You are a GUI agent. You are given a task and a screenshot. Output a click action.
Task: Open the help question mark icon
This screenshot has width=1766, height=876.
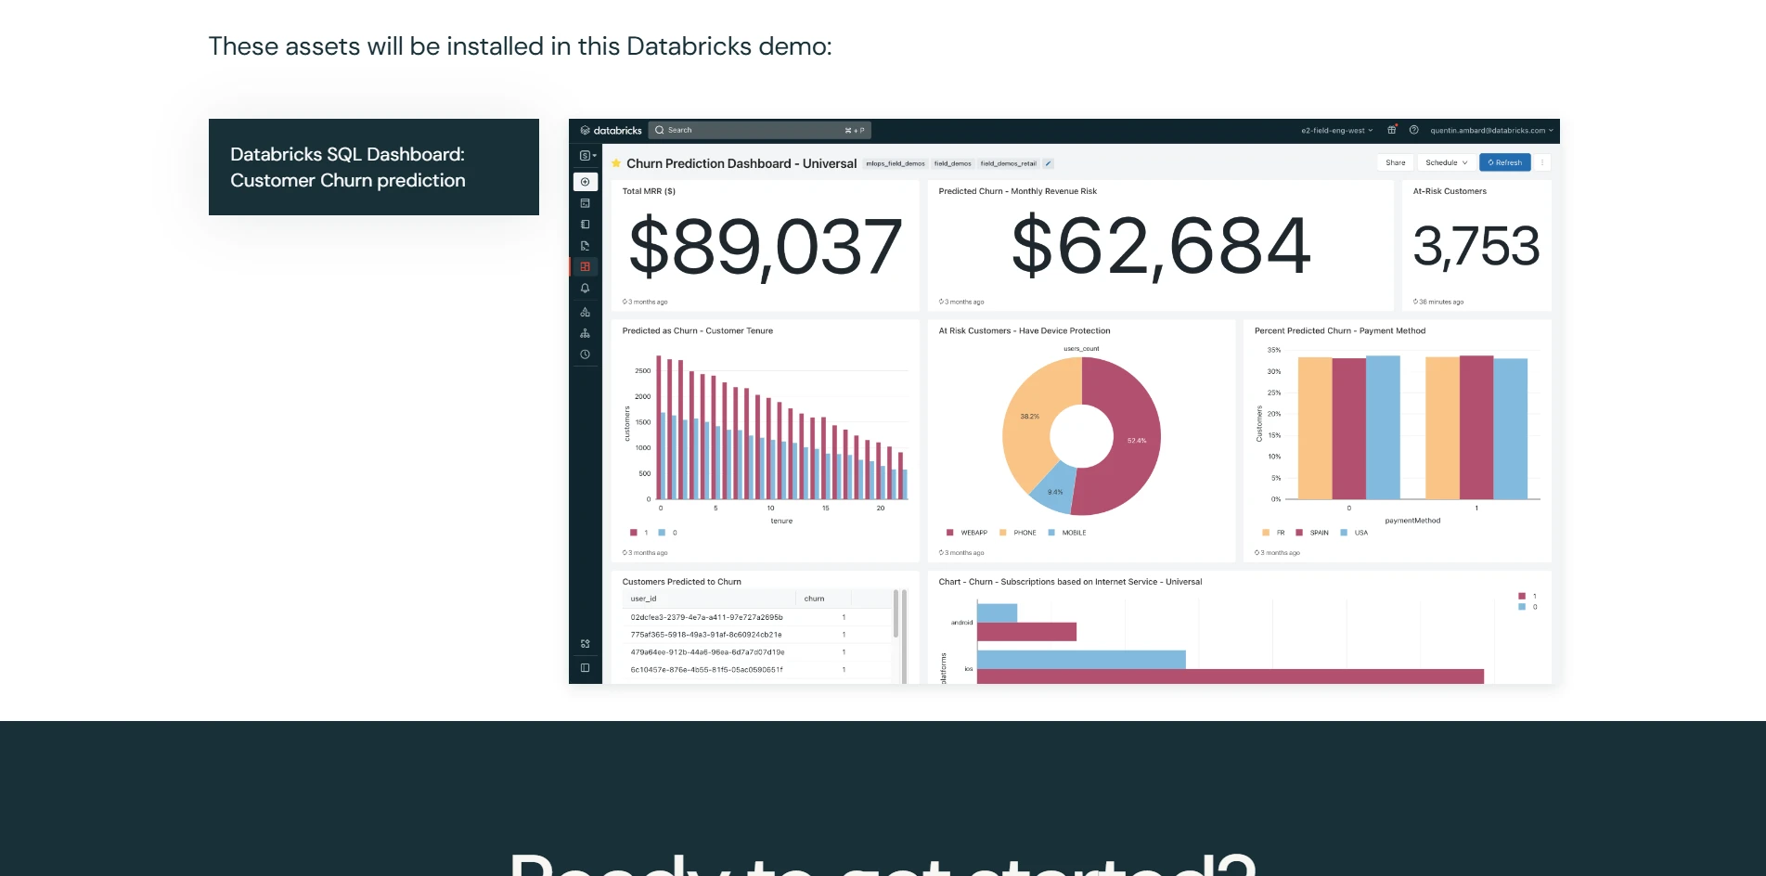click(x=1414, y=130)
